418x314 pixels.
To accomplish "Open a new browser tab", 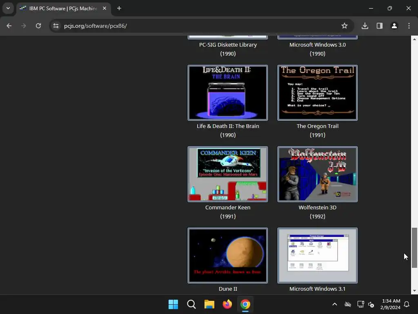I will coord(119,8).
